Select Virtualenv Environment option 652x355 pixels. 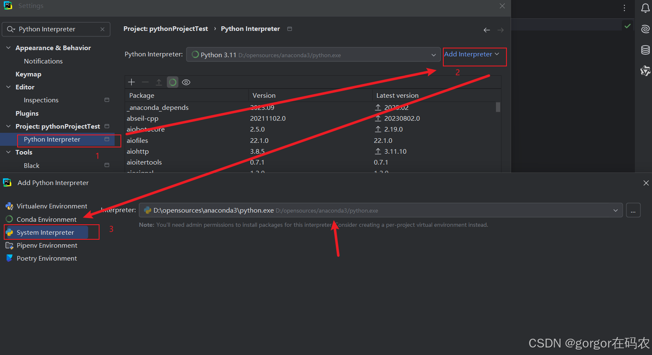[46, 206]
